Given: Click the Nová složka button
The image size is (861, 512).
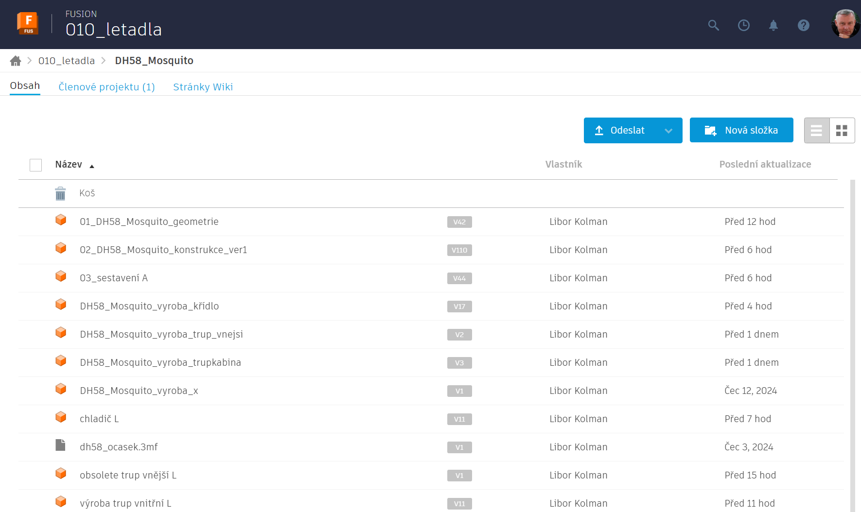Looking at the screenshot, I should coord(741,130).
